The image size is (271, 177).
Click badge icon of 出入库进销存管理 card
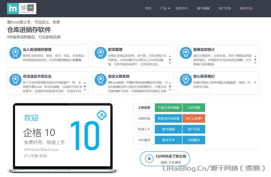[15, 53]
